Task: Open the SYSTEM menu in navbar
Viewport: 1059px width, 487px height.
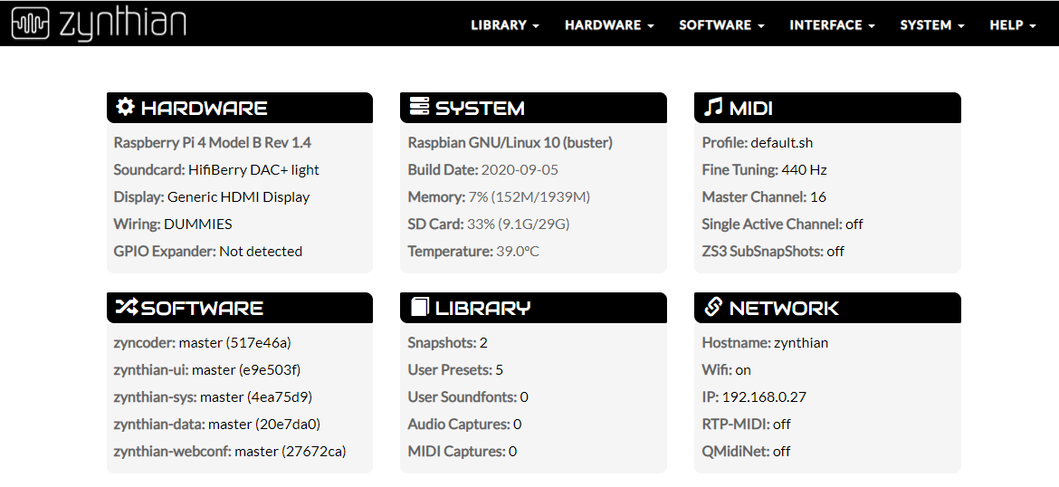Action: 931,25
